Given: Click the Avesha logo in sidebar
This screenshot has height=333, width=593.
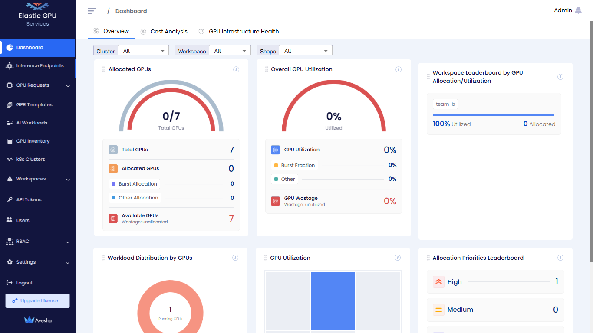Looking at the screenshot, I should (38, 320).
